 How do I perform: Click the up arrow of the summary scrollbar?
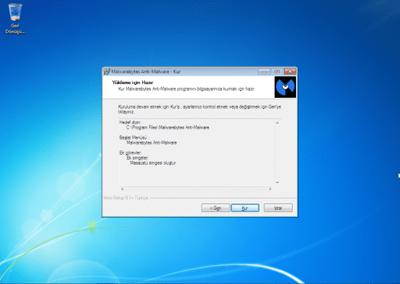277,123
